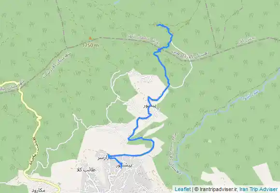
Task: Click the orange mountain peak marker
Action: 91,38
